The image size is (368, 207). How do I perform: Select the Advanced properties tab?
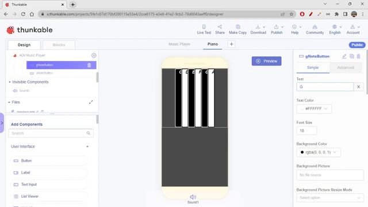point(346,68)
